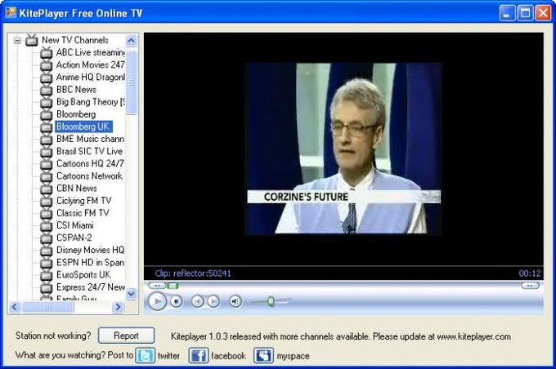Click the TV icon beside CSI Miami
The width and height of the screenshot is (556, 369).
coord(46,226)
